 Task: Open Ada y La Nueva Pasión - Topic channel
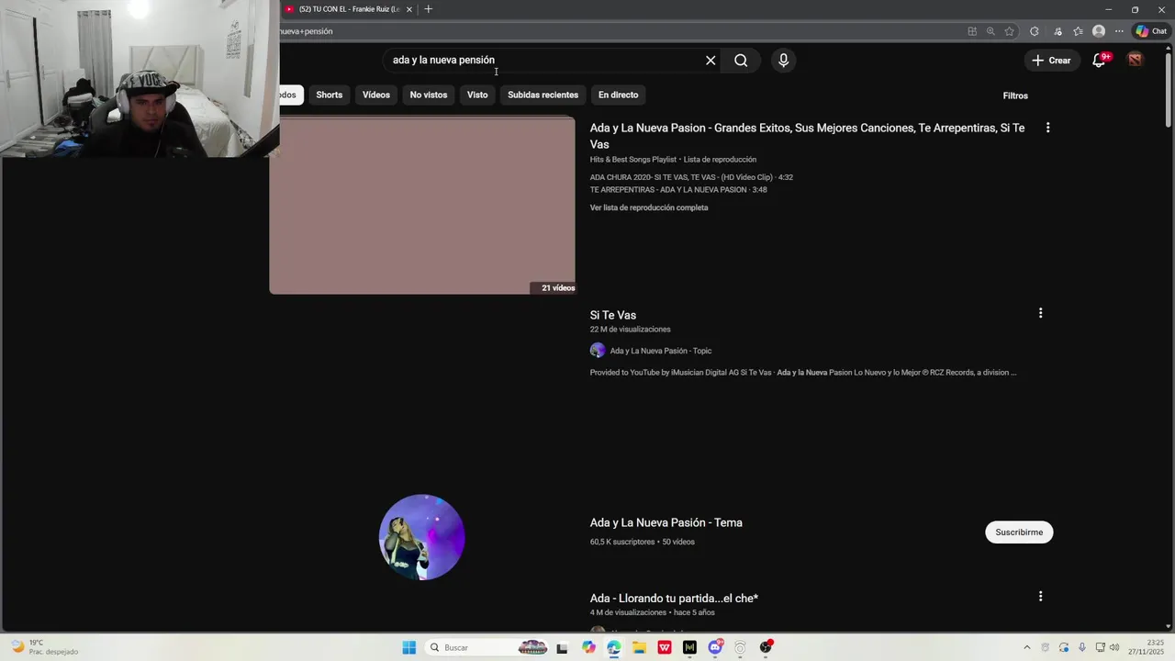[661, 351]
